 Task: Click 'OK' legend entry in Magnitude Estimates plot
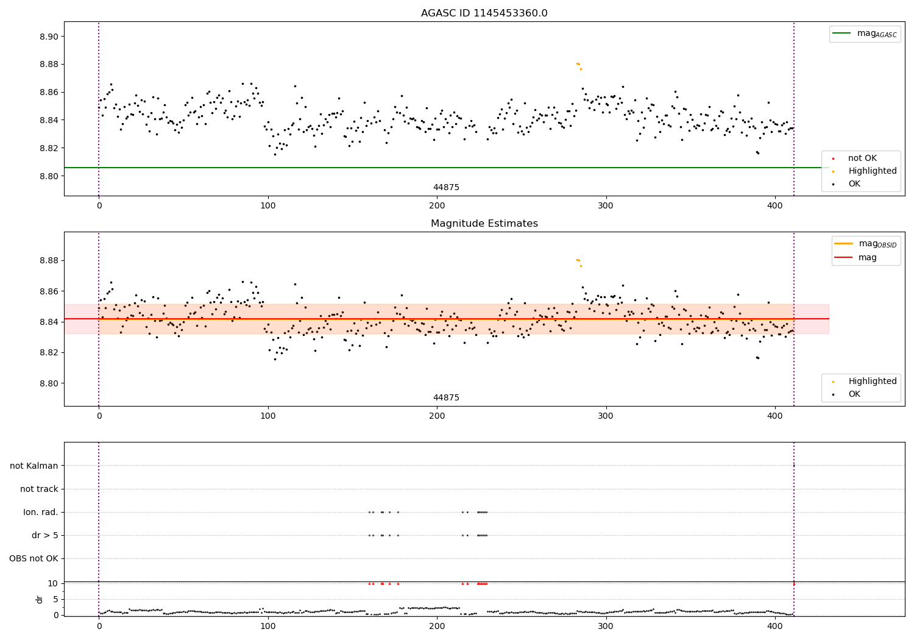tap(854, 394)
